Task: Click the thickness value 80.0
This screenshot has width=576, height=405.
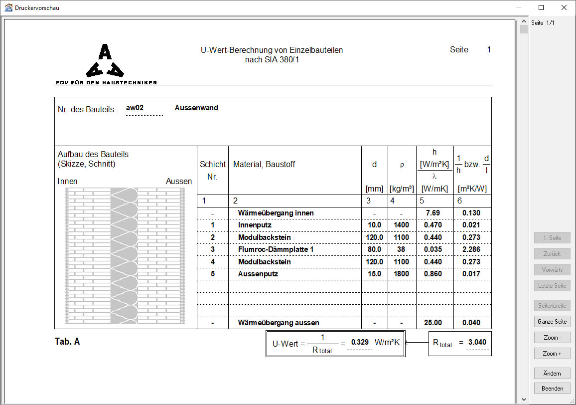Action: click(374, 249)
